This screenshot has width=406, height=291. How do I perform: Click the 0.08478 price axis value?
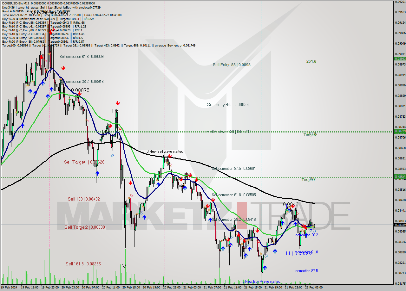pyautogui.click(x=400, y=200)
